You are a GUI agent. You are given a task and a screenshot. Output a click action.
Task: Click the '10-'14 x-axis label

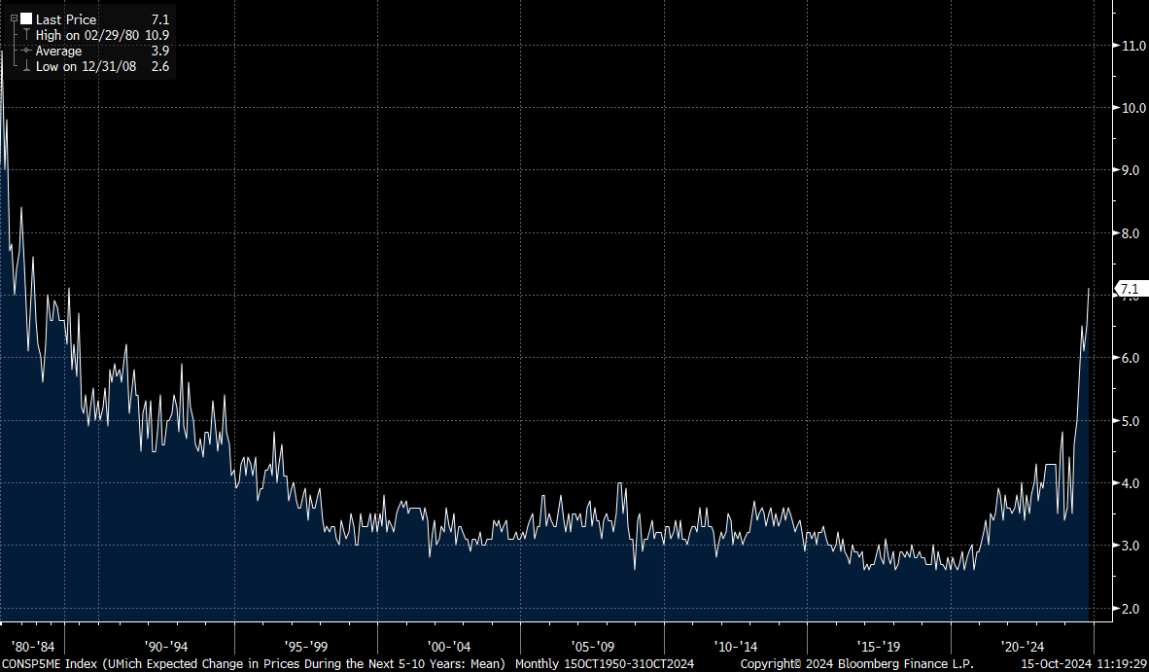coord(736,647)
